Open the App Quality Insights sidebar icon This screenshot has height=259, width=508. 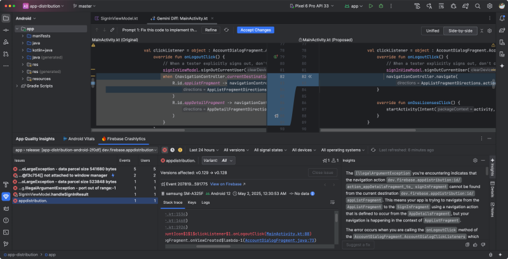(6, 197)
